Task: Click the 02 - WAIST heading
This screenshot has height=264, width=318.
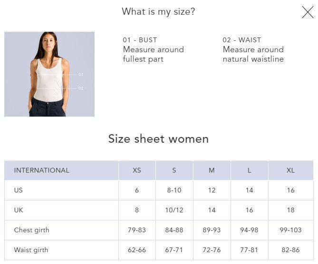Action: 241,40
